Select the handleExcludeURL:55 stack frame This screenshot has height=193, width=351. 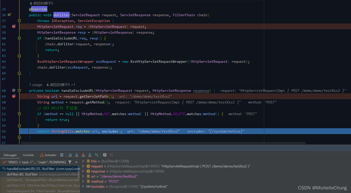pos(40,169)
